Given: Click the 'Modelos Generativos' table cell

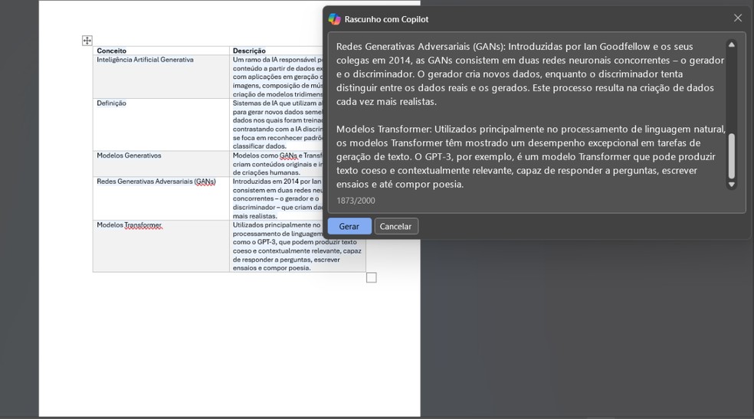Looking at the screenshot, I should tap(161, 164).
